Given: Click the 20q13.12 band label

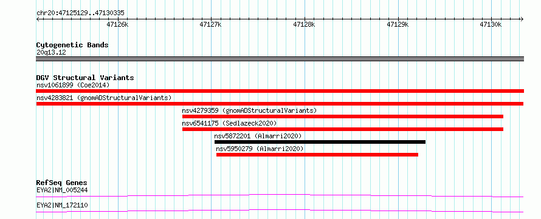Looking at the screenshot, I should click(51, 53).
